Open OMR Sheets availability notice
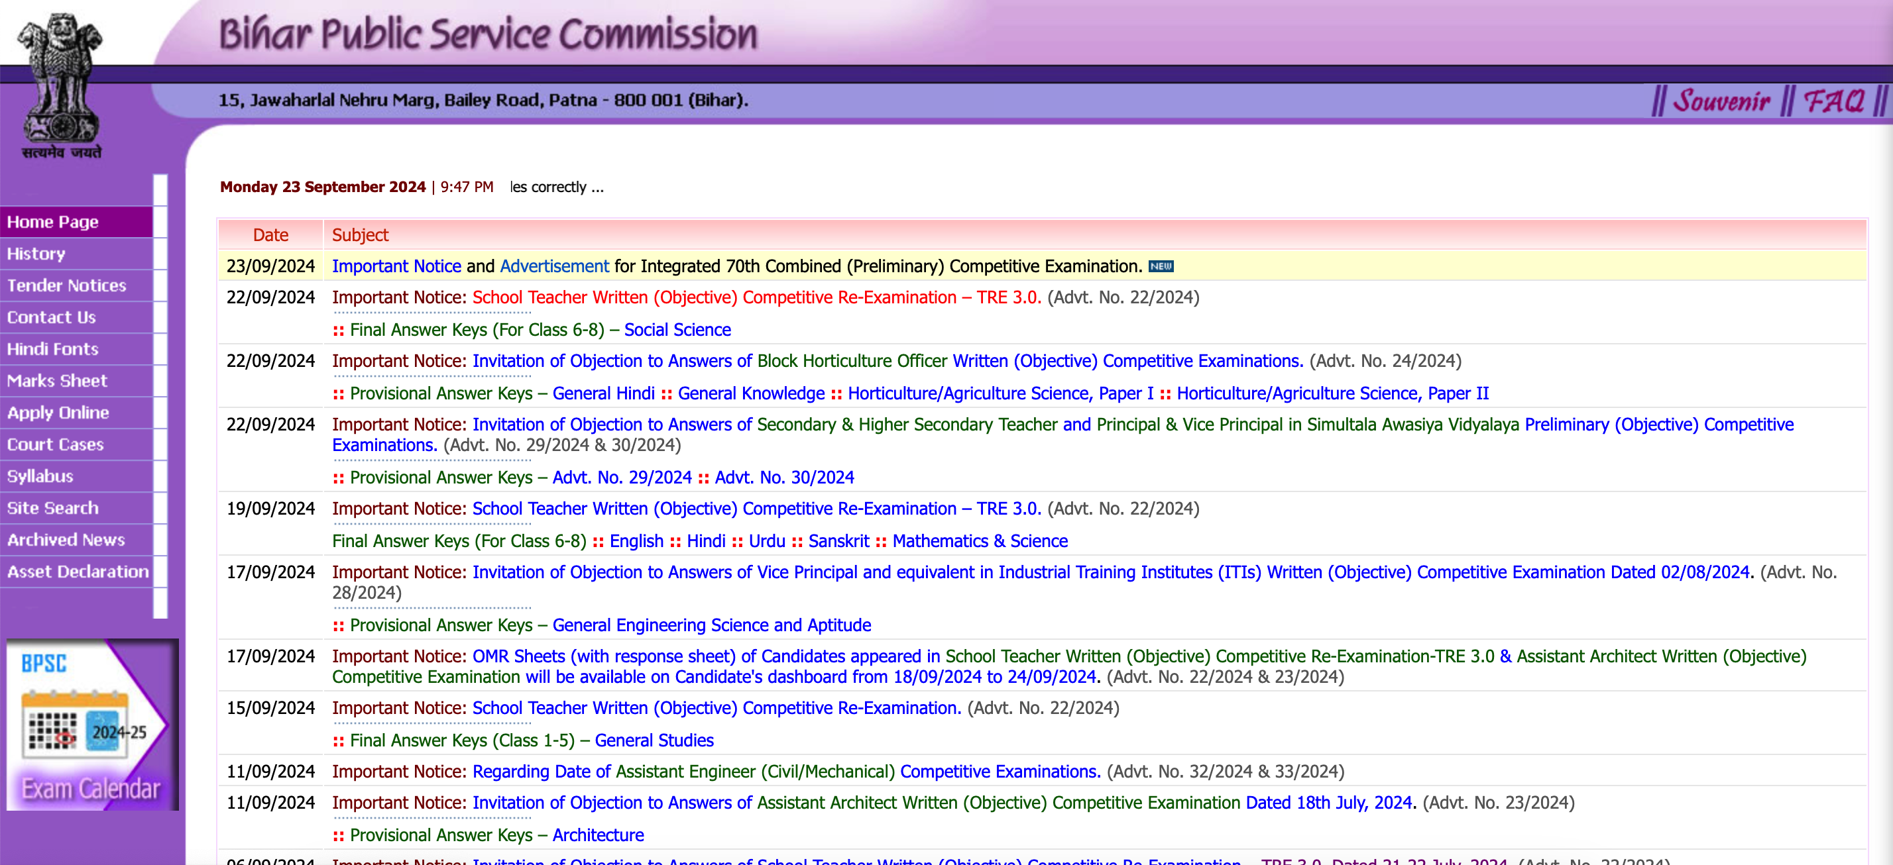The width and height of the screenshot is (1893, 865). tap(1069, 667)
